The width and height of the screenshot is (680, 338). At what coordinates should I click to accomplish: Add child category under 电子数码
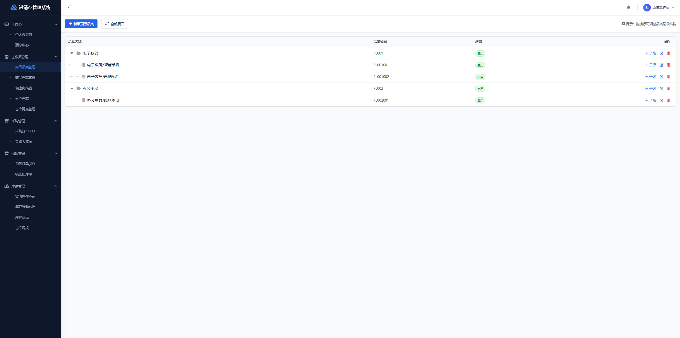tap(651, 53)
